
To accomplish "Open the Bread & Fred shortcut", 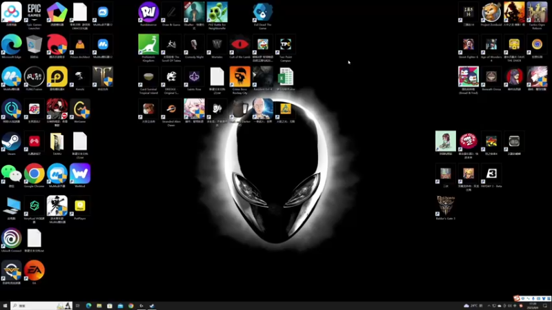I will pos(469,81).
